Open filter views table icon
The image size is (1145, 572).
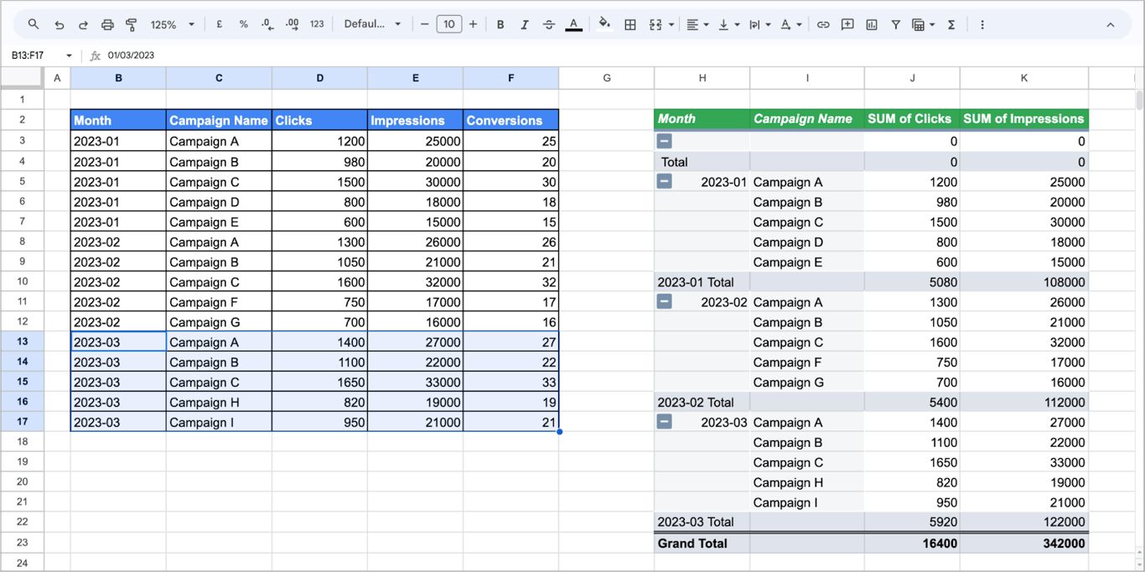[919, 24]
